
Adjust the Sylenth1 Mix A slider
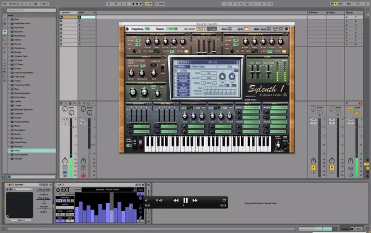(x=252, y=71)
